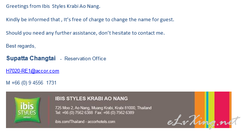Click the Reservation Office title text
The height and width of the screenshot is (134, 244).
pos(85,58)
